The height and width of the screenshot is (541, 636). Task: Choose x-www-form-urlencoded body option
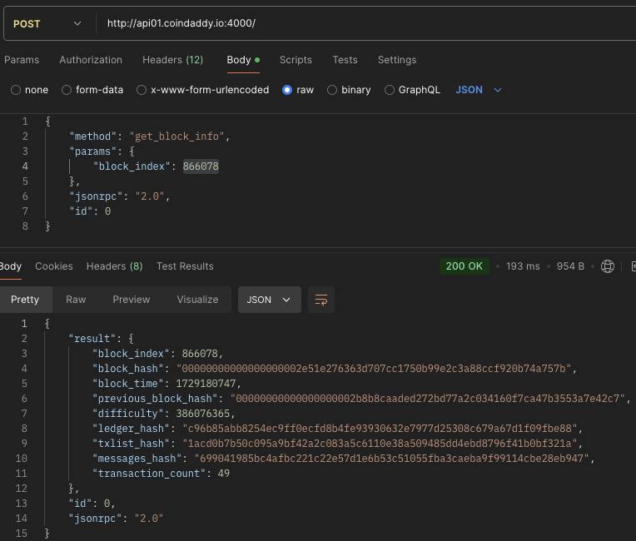(x=142, y=90)
